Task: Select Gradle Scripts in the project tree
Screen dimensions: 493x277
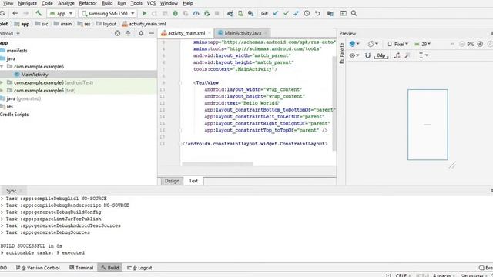Action: tap(14, 115)
